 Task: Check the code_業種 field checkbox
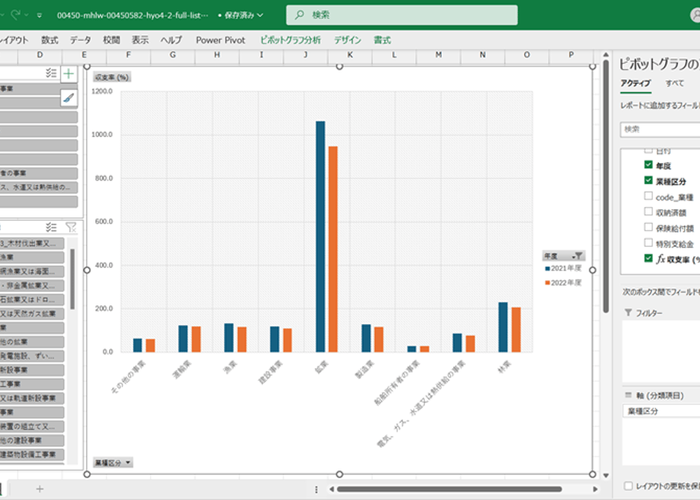point(648,196)
